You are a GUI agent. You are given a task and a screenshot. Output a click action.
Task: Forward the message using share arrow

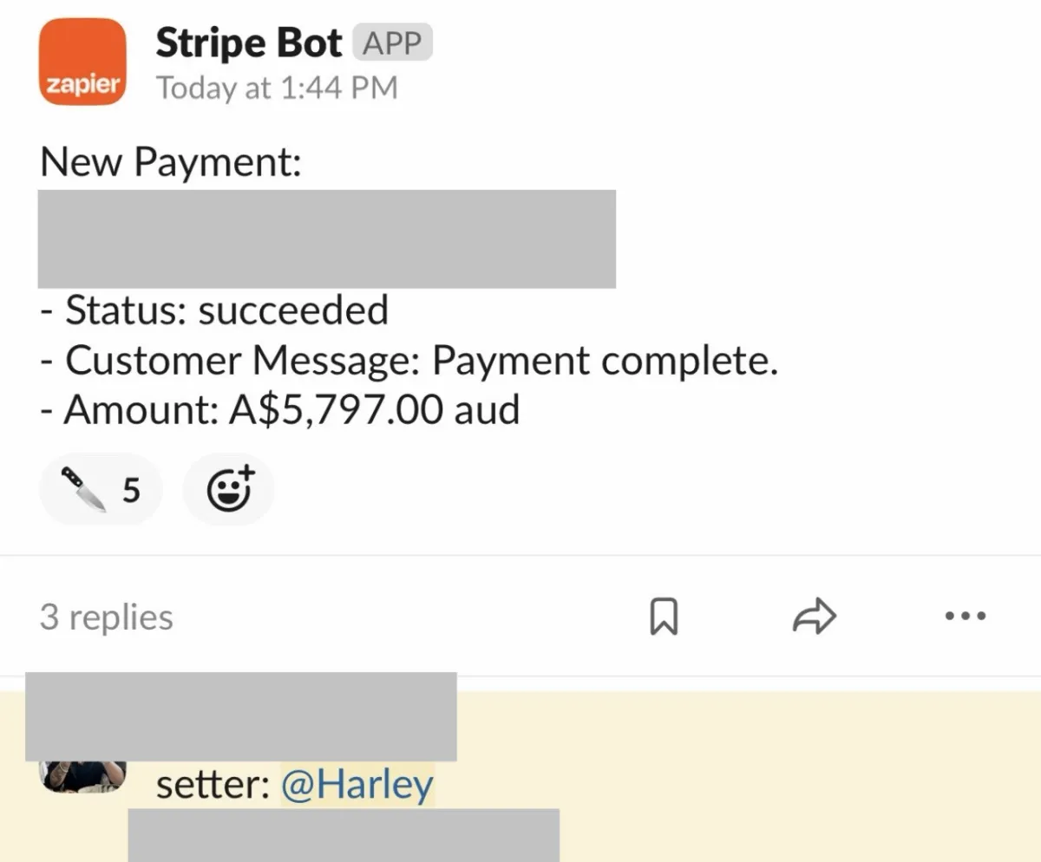click(815, 617)
